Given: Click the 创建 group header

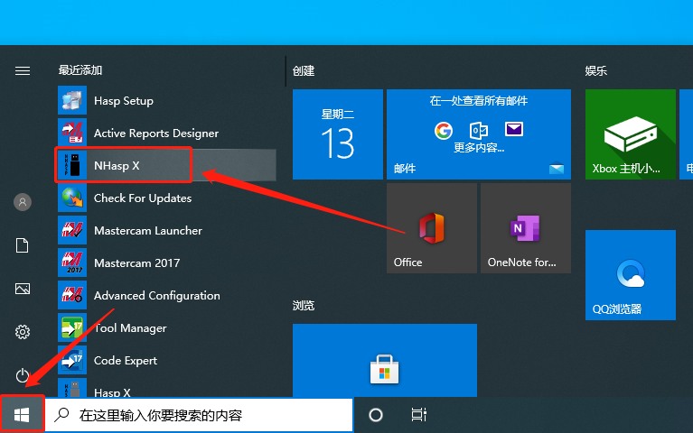Looking at the screenshot, I should click(304, 70).
